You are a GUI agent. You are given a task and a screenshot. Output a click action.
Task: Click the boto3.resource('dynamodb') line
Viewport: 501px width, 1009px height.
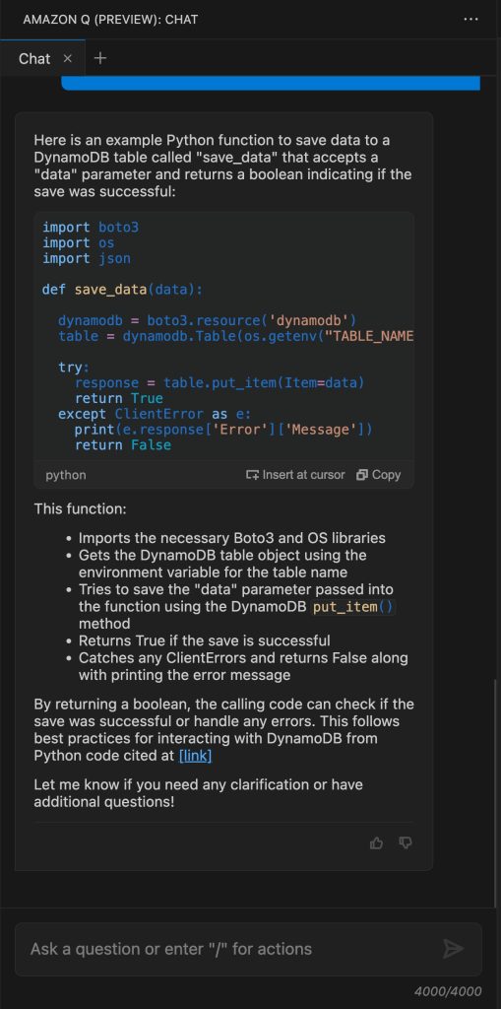[207, 320]
